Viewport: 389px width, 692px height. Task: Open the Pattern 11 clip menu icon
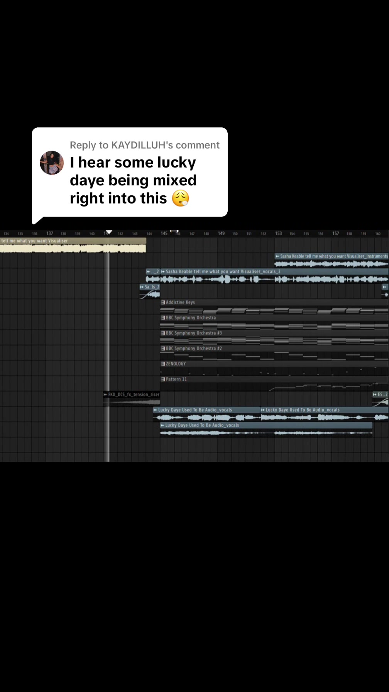(x=163, y=380)
